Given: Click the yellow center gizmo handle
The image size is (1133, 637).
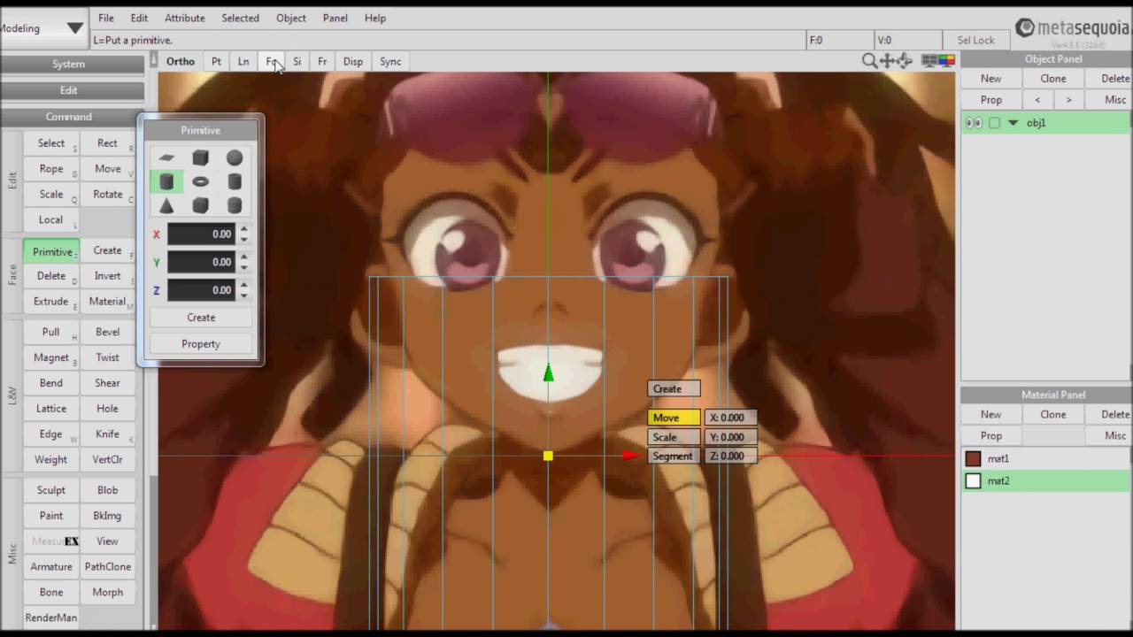Looking at the screenshot, I should click(548, 456).
